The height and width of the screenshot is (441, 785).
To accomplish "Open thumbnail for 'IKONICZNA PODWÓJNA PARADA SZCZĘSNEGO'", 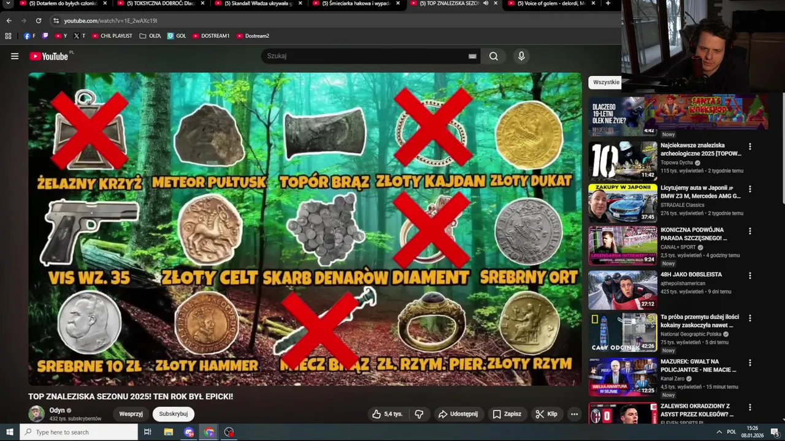I will (x=622, y=246).
